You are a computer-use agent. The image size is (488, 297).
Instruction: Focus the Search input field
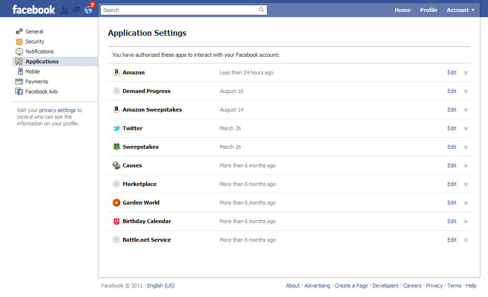click(178, 10)
